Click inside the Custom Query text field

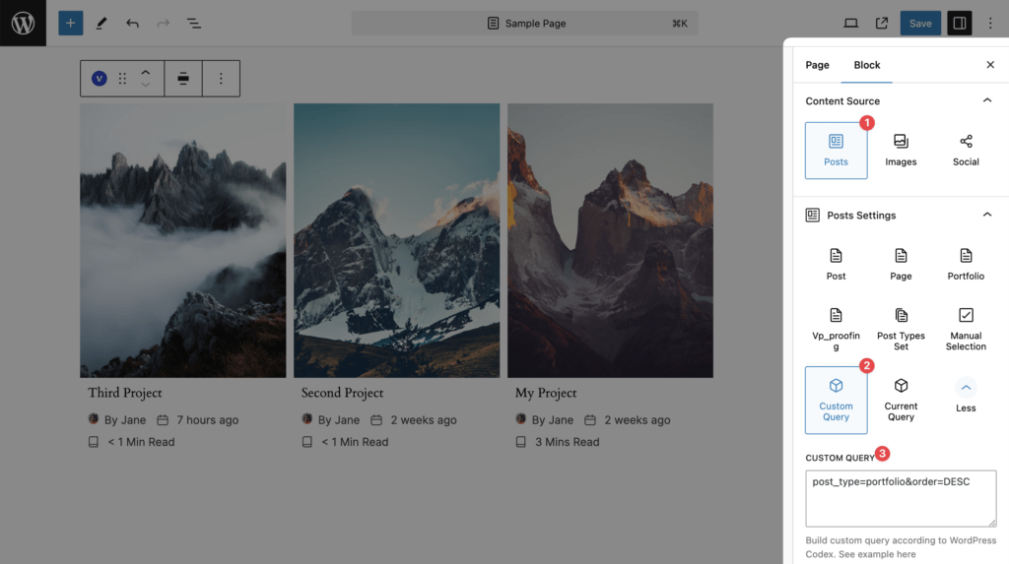pos(901,498)
